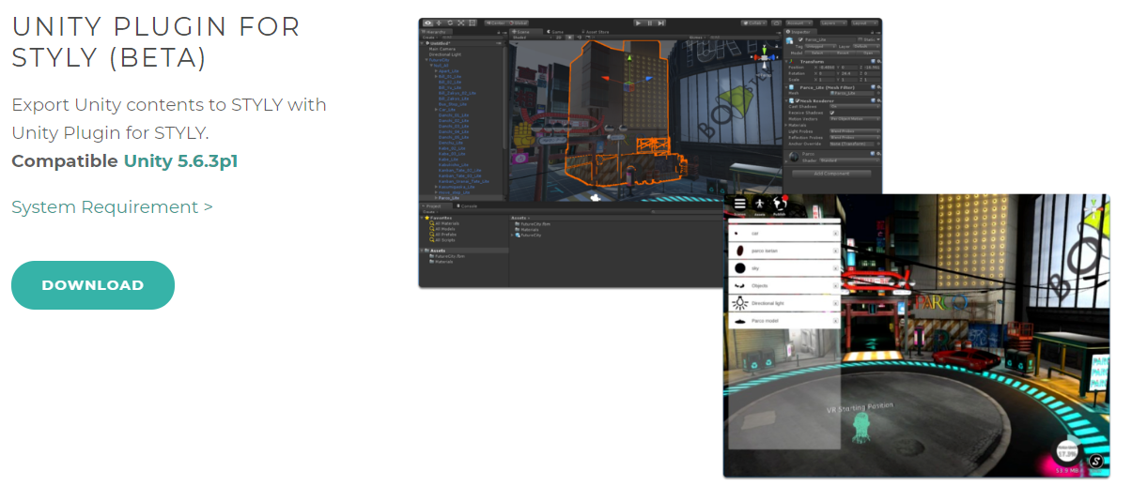Image resolution: width=1132 pixels, height=502 pixels.
Task: Switch to the Project tab in Unity
Action: click(436, 205)
